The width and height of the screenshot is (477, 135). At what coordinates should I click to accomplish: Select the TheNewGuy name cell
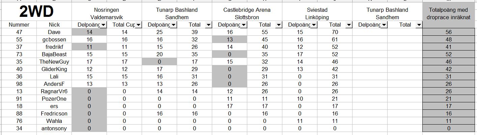[x=54, y=62]
